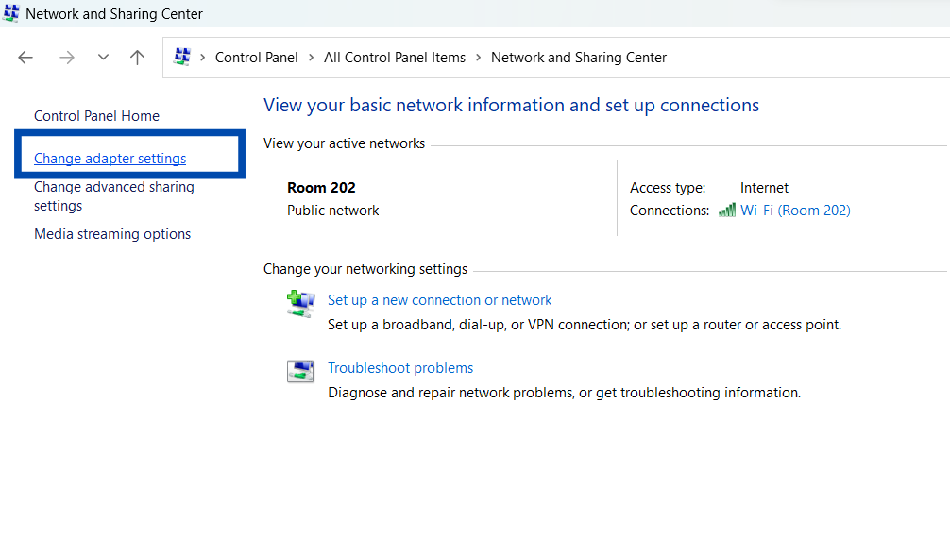This screenshot has width=950, height=539.
Task: Open the Wi-Fi (Room 202) connection status
Action: click(x=795, y=211)
